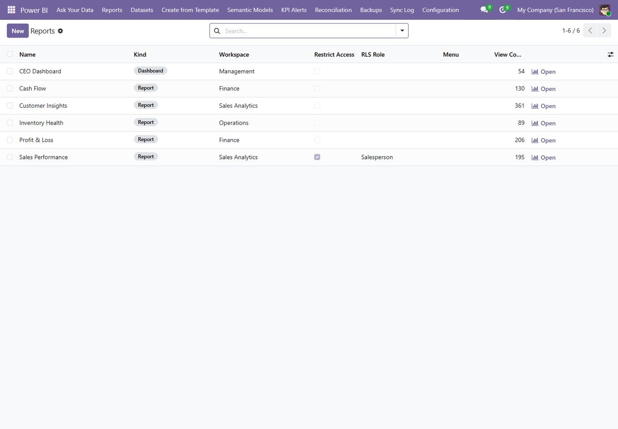Click Open for Inventory Health
This screenshot has width=618, height=429.
pyautogui.click(x=543, y=123)
